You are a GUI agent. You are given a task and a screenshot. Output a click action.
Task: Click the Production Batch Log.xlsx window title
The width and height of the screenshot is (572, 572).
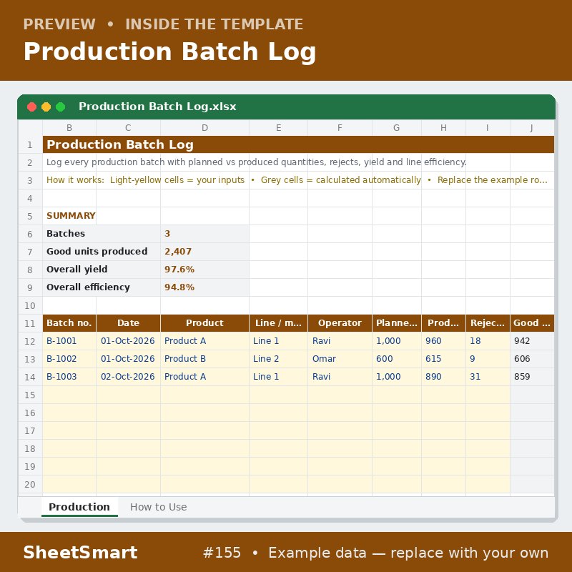[x=157, y=107]
